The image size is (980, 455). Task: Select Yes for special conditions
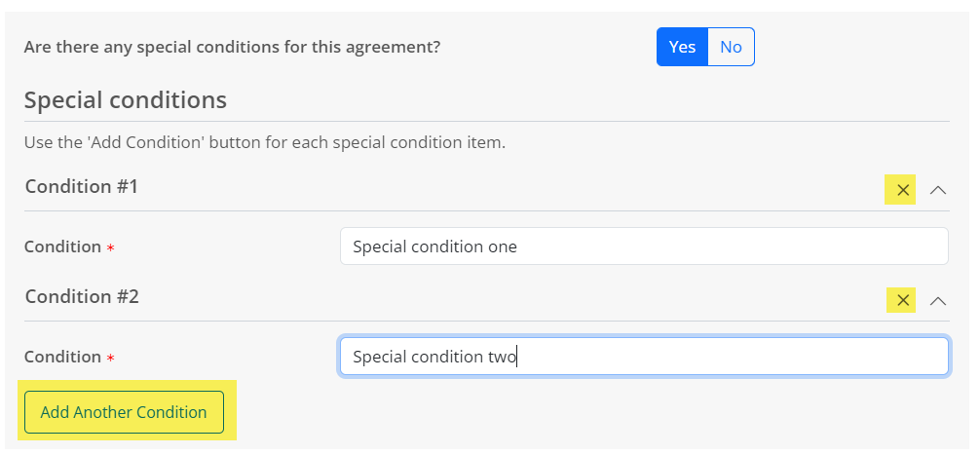682,47
